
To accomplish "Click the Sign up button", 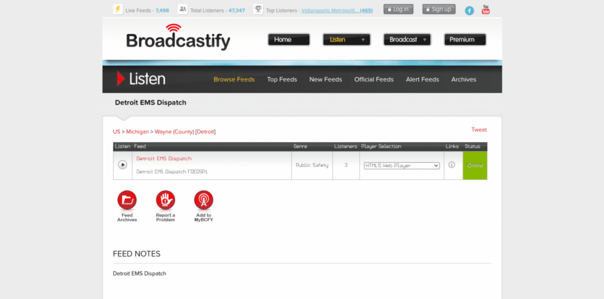I will click(439, 9).
